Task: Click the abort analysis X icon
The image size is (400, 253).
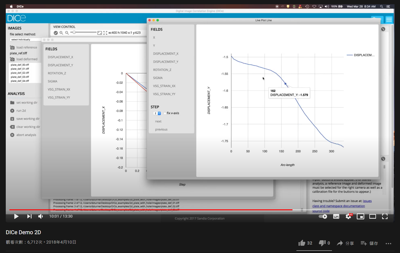Action: pyautogui.click(x=12, y=135)
